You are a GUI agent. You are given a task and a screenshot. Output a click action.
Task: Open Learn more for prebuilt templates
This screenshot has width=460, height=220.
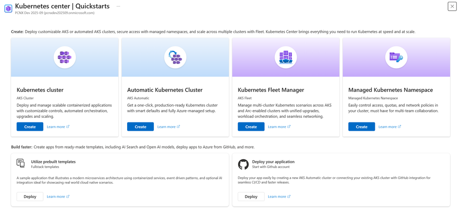(58, 197)
